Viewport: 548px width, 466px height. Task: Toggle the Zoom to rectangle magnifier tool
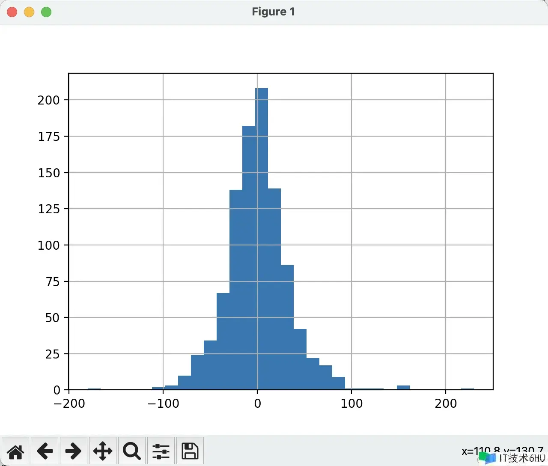tap(131, 451)
